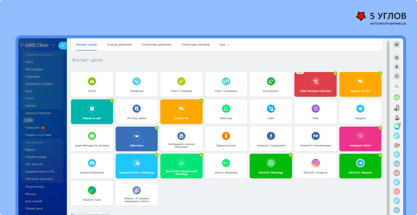417x215 pixels.
Task: Switch to the Список диалогов tab
Action: (119, 45)
